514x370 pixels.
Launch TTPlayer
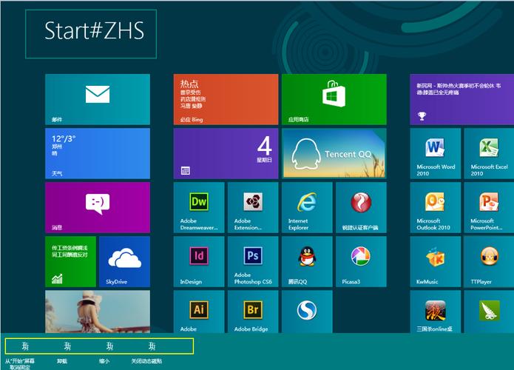[x=489, y=262]
